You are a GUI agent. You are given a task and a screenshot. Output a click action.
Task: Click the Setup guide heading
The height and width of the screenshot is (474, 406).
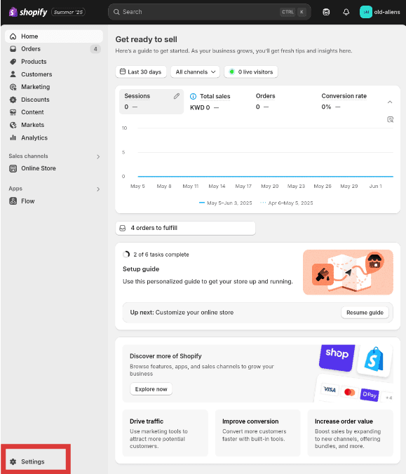(141, 269)
